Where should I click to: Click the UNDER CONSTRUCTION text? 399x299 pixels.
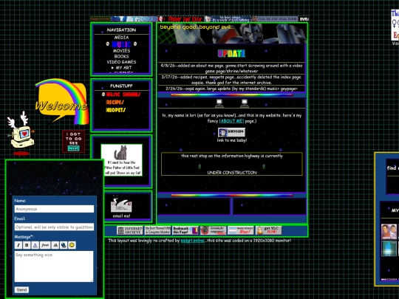pyautogui.click(x=232, y=172)
